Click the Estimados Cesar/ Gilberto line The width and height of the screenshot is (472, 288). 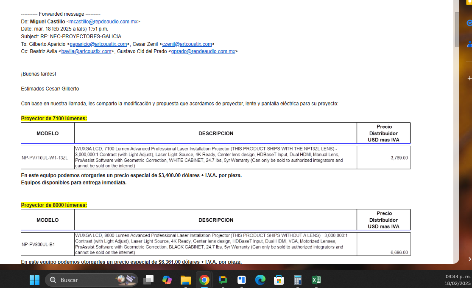coord(50,89)
